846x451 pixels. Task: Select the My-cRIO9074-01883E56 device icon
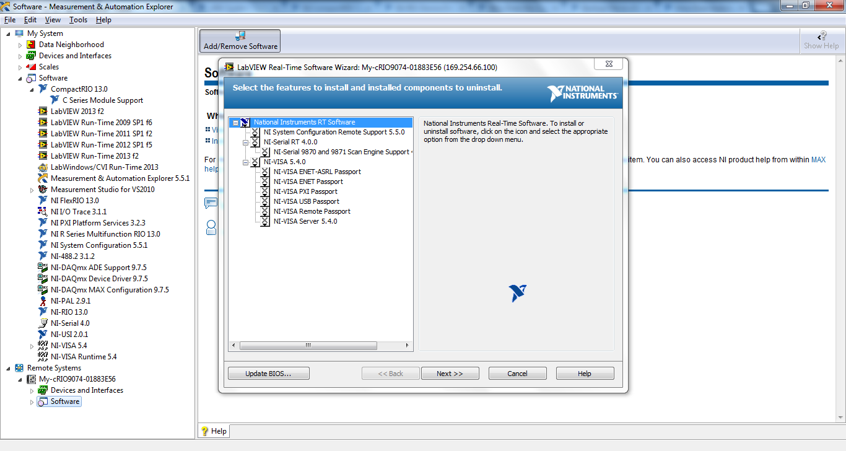31,379
